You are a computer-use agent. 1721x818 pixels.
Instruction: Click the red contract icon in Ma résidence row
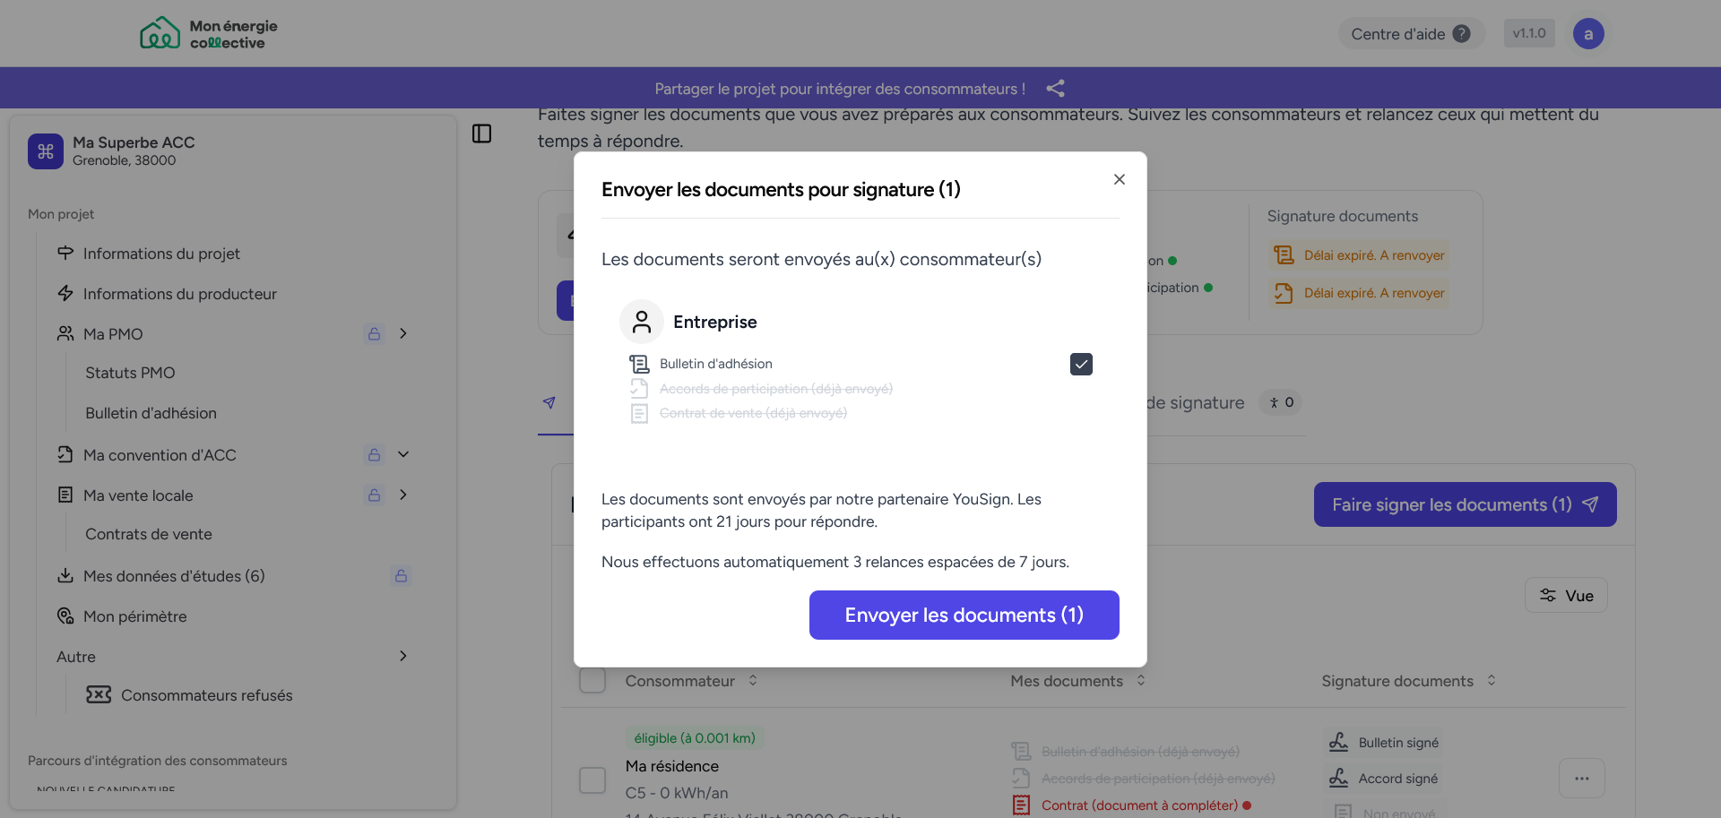tap(1021, 805)
